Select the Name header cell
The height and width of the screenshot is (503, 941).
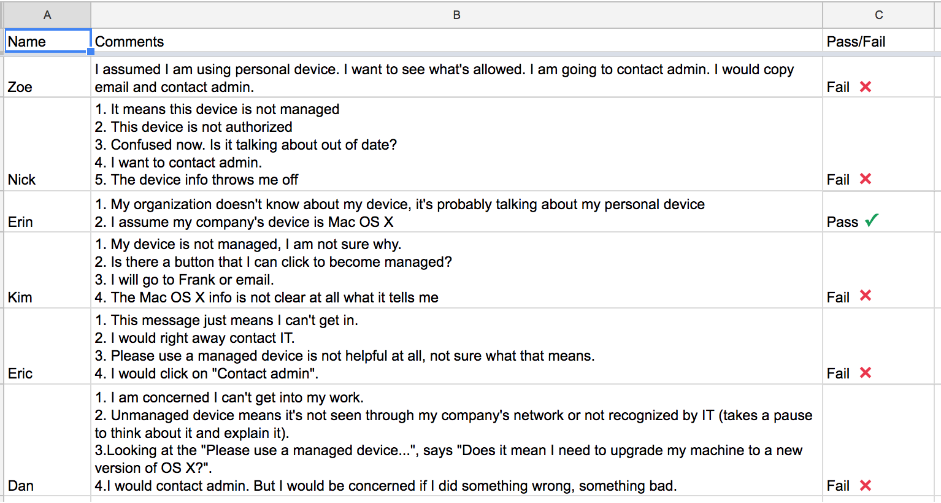click(48, 41)
